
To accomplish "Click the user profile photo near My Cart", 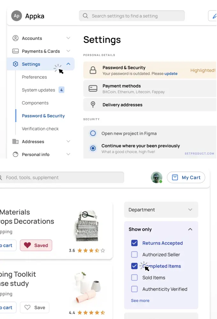I will [x=156, y=177].
